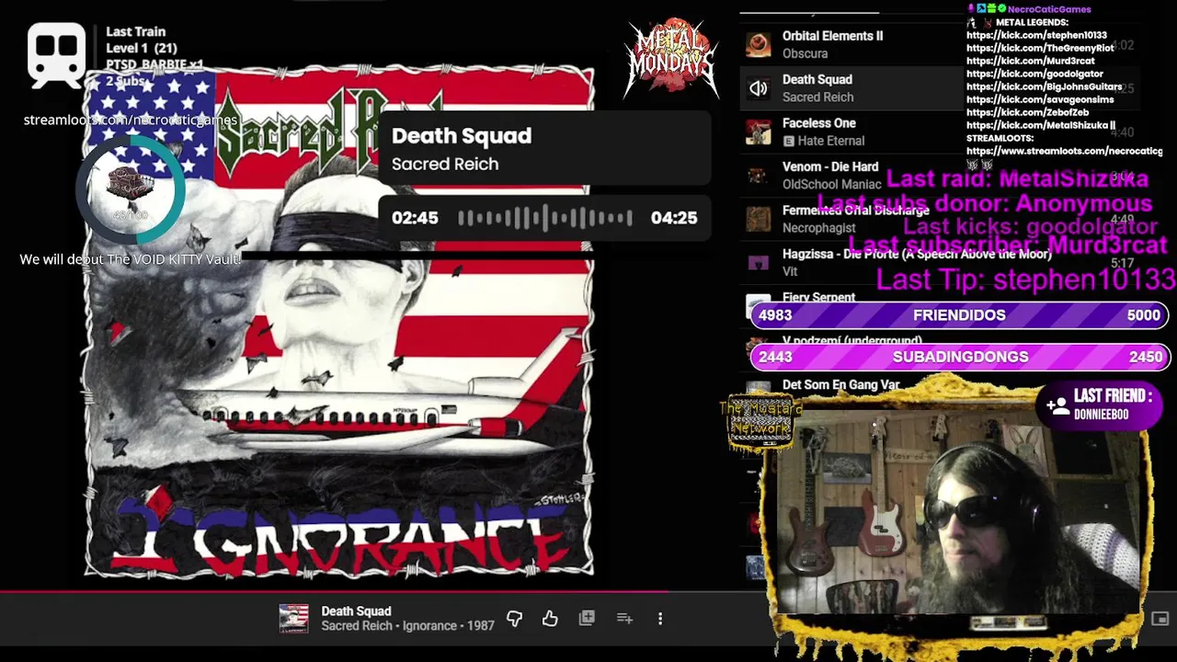Like the song with the thumbs-up icon

[x=550, y=619]
